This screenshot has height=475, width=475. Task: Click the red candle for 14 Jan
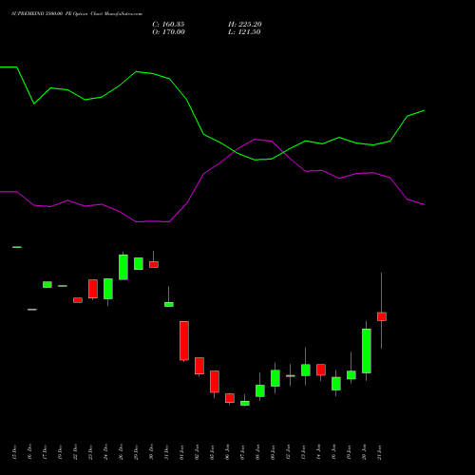point(321,370)
